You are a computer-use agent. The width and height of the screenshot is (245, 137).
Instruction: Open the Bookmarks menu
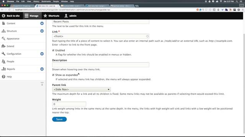click(46, 2)
